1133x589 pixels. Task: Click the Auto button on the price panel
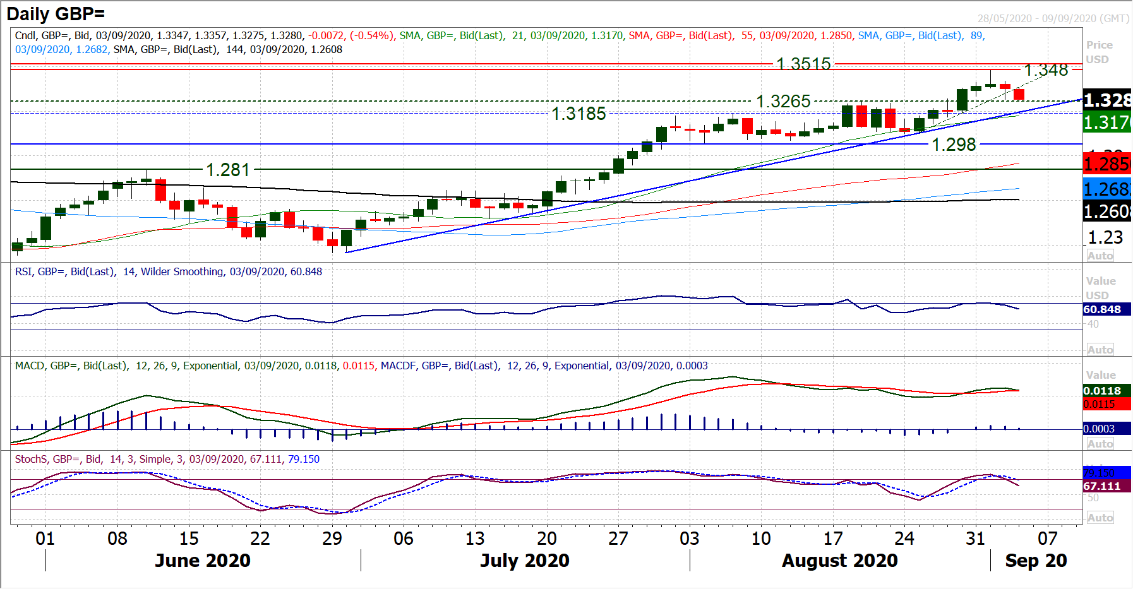[1100, 256]
